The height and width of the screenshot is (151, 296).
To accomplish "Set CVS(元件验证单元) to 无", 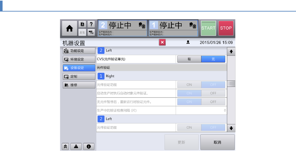I will (x=213, y=59).
